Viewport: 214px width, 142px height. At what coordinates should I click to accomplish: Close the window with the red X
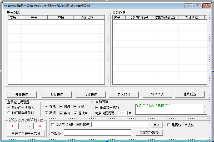(206, 6)
